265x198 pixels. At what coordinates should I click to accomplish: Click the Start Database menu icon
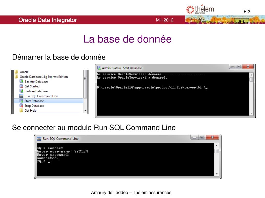(x=21, y=101)
